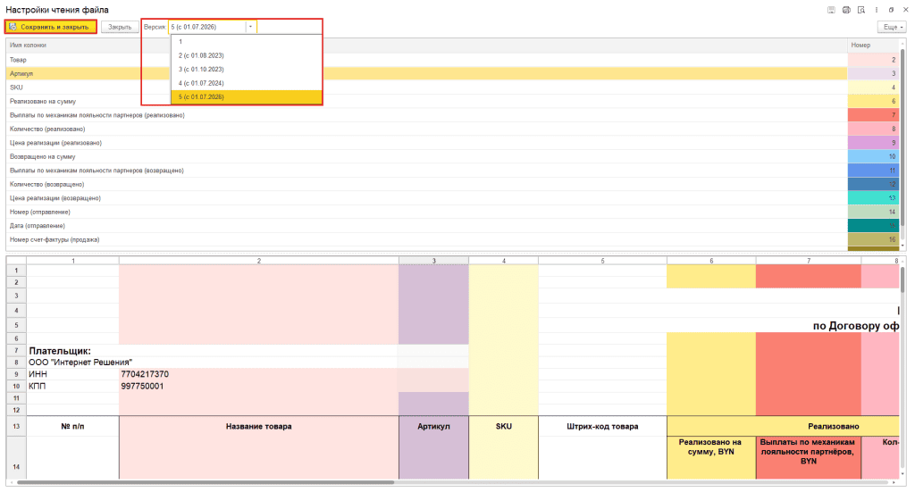Choose version 1 from the dropdown list
This screenshot has width=915, height=492.
(247, 41)
